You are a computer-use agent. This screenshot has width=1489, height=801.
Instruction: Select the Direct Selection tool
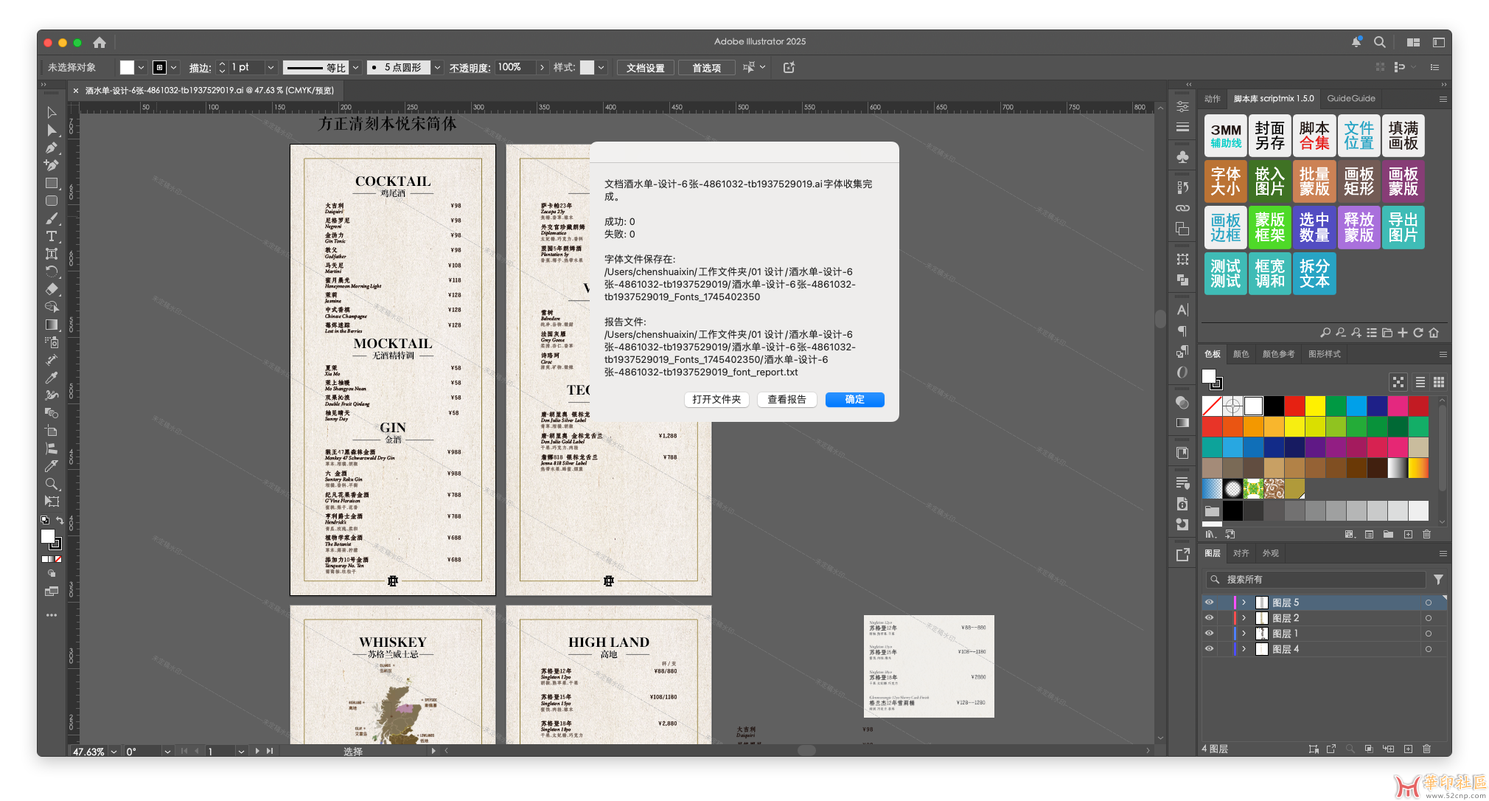[52, 130]
